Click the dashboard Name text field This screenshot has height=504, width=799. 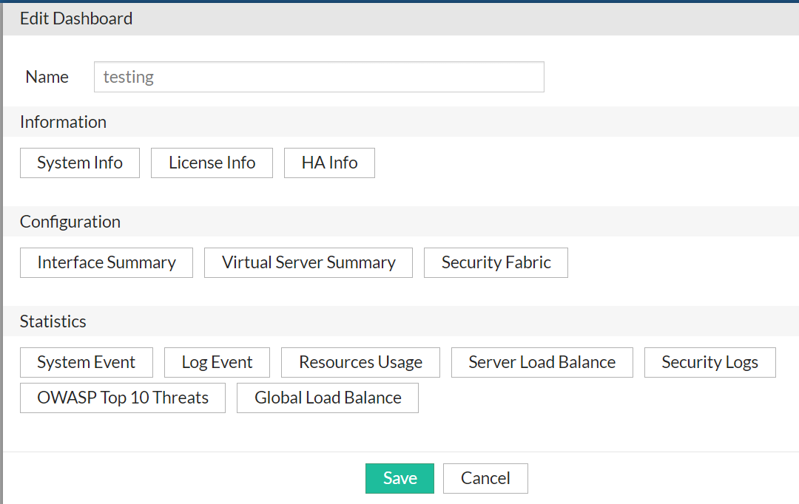point(319,76)
